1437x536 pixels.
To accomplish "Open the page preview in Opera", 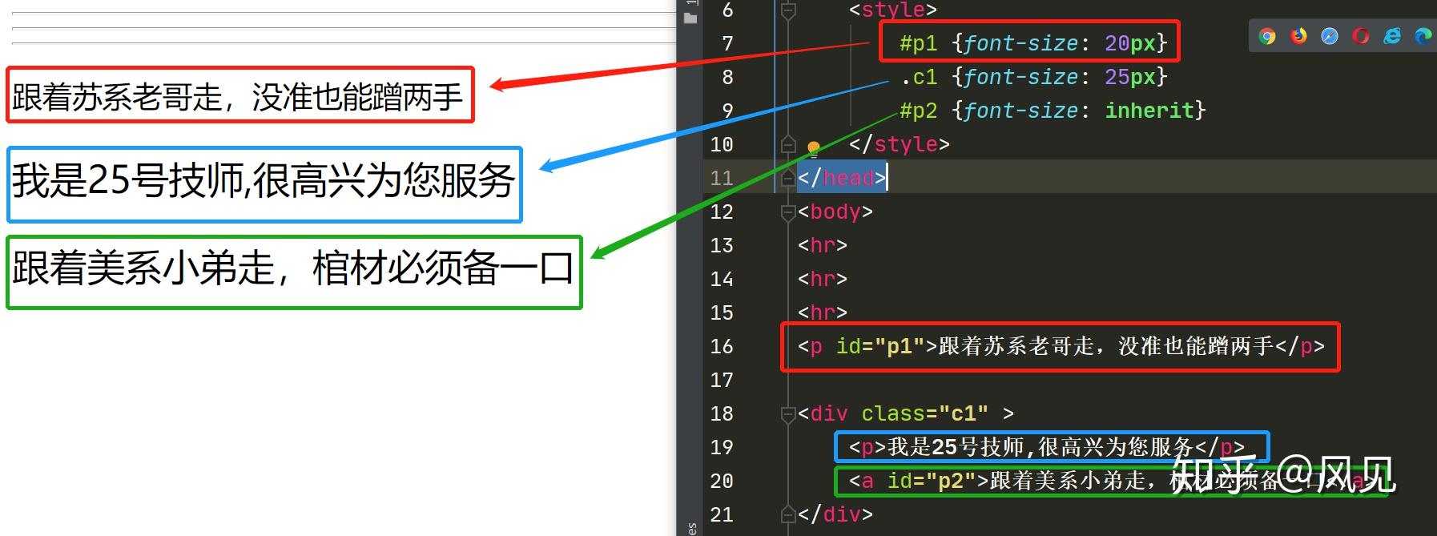I will click(x=1361, y=36).
